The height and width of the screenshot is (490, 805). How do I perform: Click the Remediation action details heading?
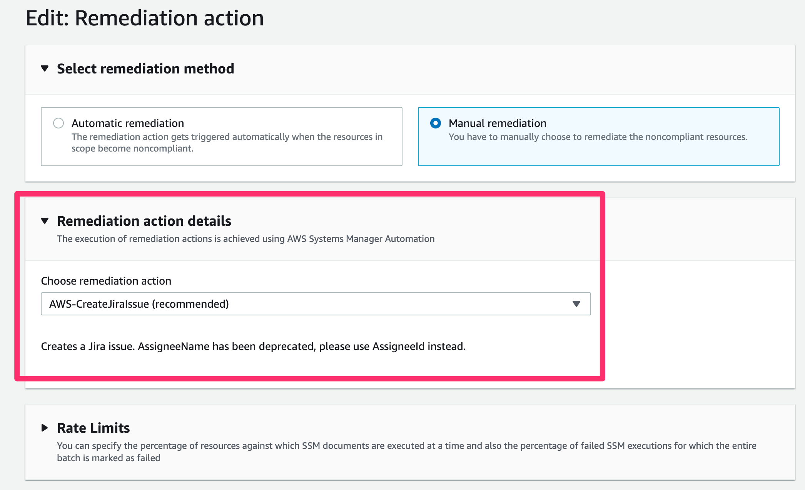click(x=144, y=221)
